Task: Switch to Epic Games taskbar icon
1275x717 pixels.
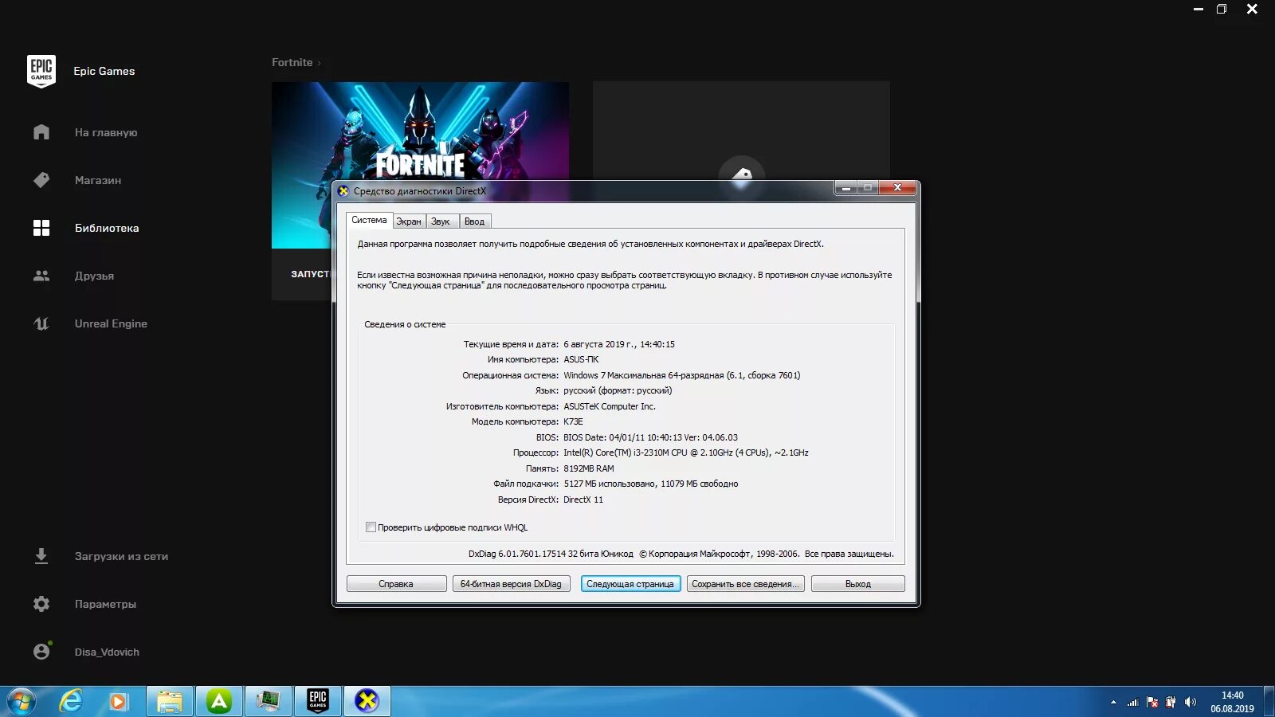Action: 318,701
